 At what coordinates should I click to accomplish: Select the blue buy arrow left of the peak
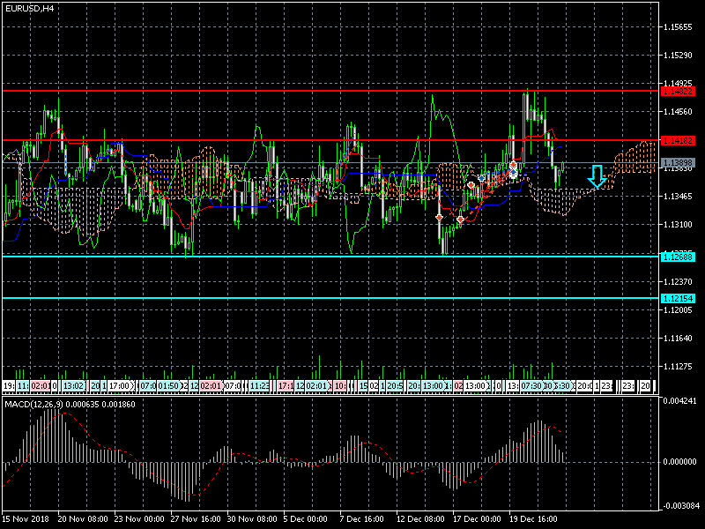click(482, 178)
